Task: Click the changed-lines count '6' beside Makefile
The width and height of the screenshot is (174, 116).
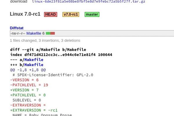Action: pos(43,33)
